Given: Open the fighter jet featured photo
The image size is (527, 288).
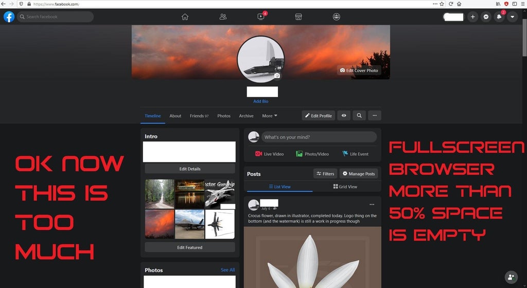Looking at the screenshot, I should 189,224.
